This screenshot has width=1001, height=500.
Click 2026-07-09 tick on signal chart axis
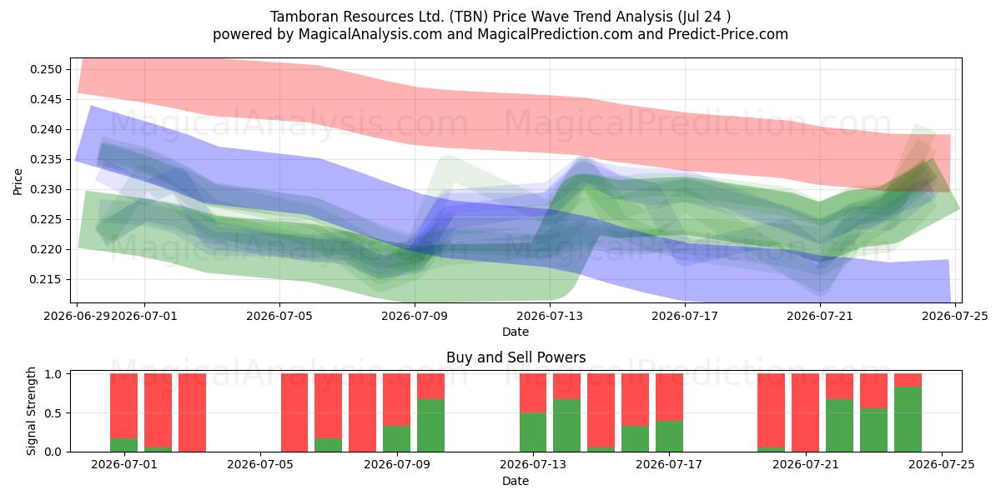click(396, 465)
